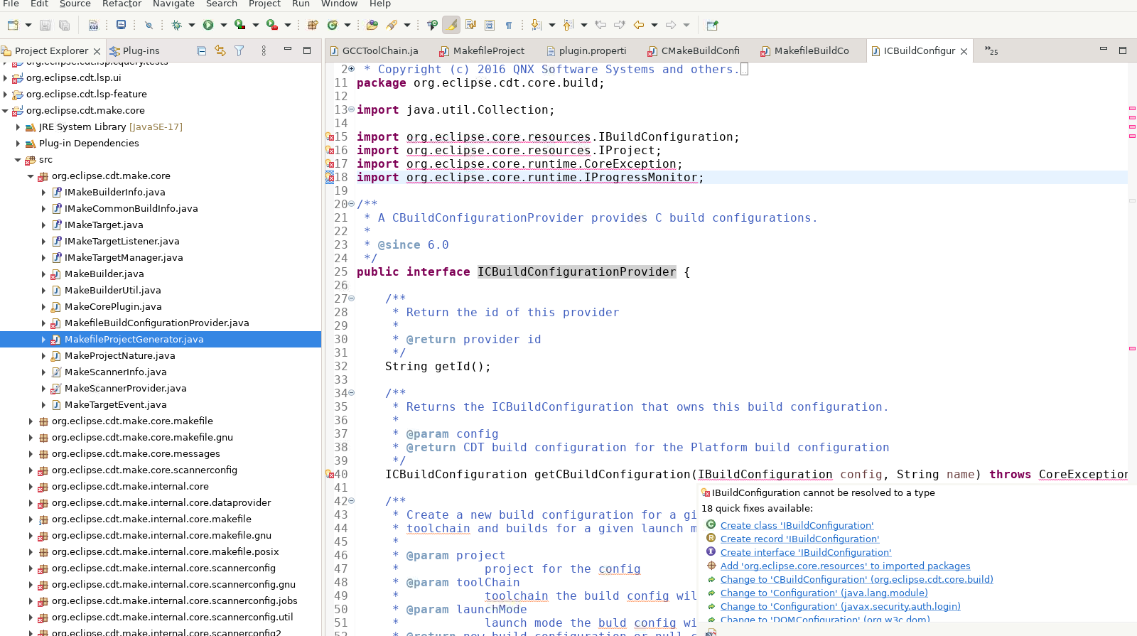Click the error marker in overview ruler
1137x636 pixels.
click(x=1132, y=108)
